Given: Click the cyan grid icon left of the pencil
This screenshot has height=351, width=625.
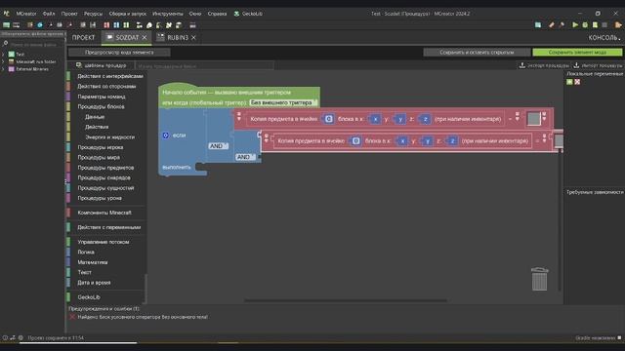Looking at the screenshot, I should point(538,25).
